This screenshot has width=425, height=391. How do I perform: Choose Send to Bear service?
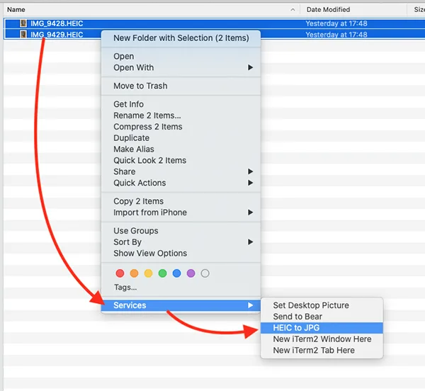point(322,317)
